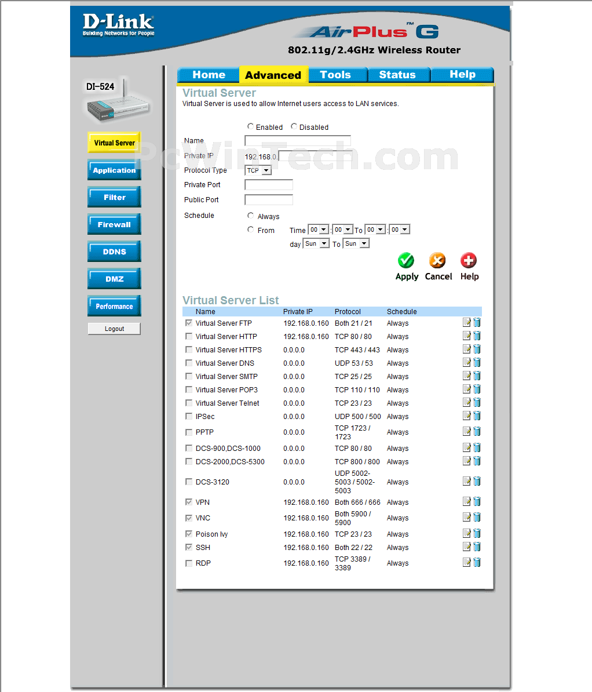Viewport: 592px width, 692px height.
Task: Switch to the Home tab
Action: tap(208, 75)
